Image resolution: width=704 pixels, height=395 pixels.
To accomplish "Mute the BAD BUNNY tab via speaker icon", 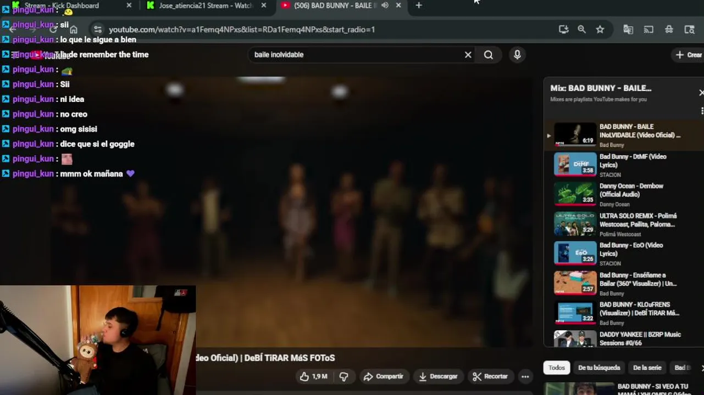I will (x=385, y=5).
